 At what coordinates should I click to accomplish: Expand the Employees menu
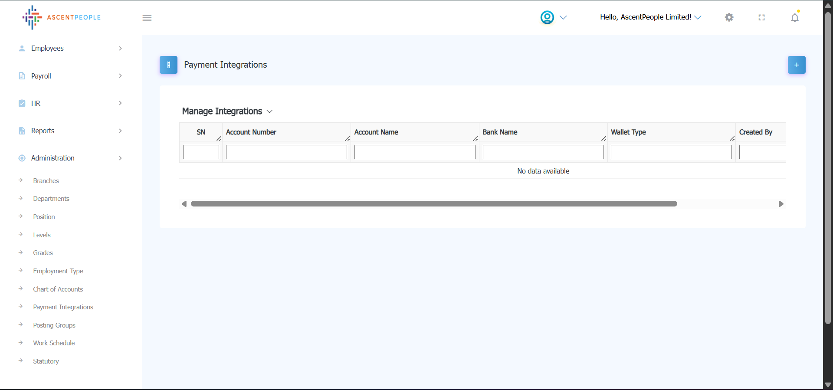click(x=47, y=48)
